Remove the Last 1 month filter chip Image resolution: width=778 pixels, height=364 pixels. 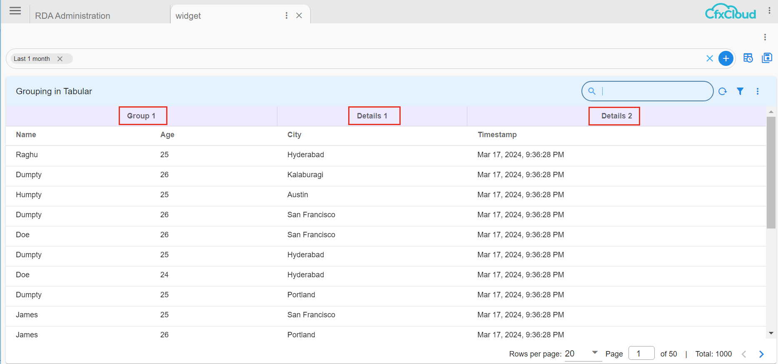click(60, 59)
